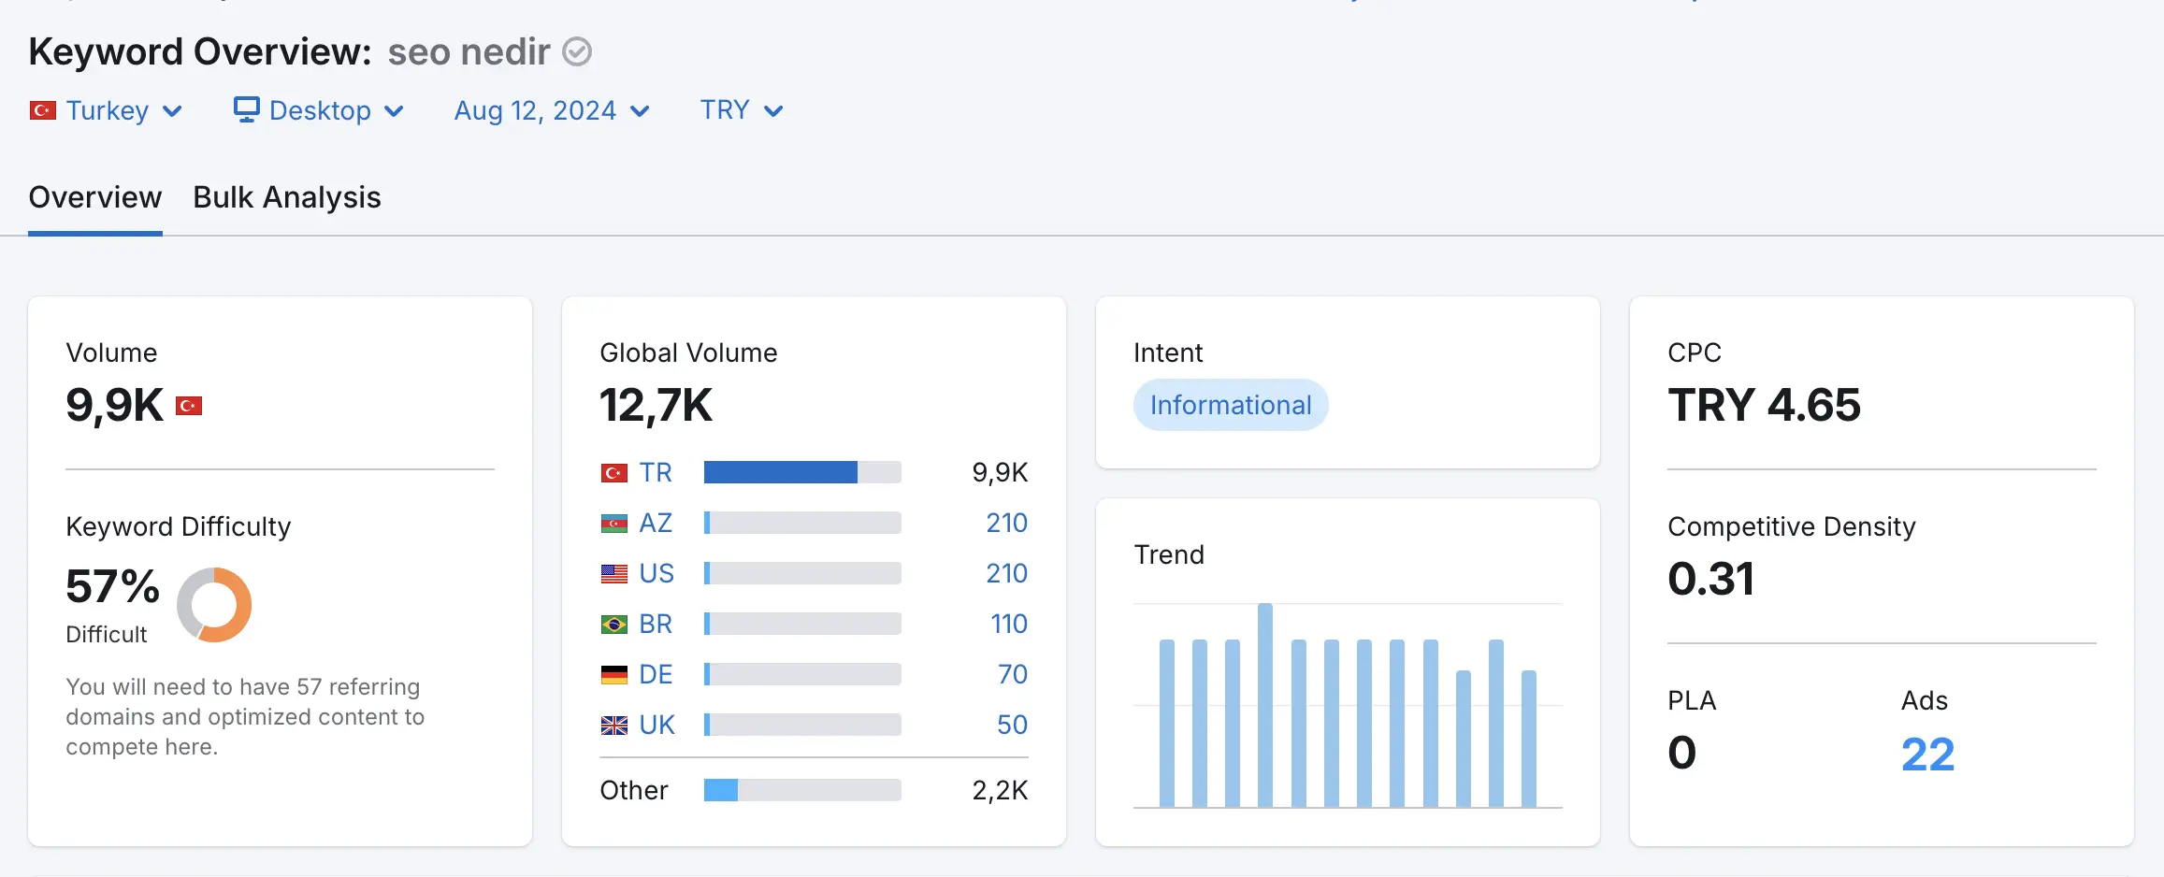Click the TR flag in the Global Volume list
This screenshot has height=877, width=2164.
613,473
